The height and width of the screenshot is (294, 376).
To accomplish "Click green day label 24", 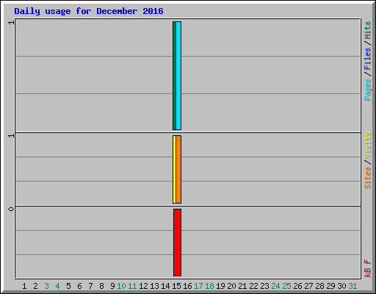I will coord(275,286).
